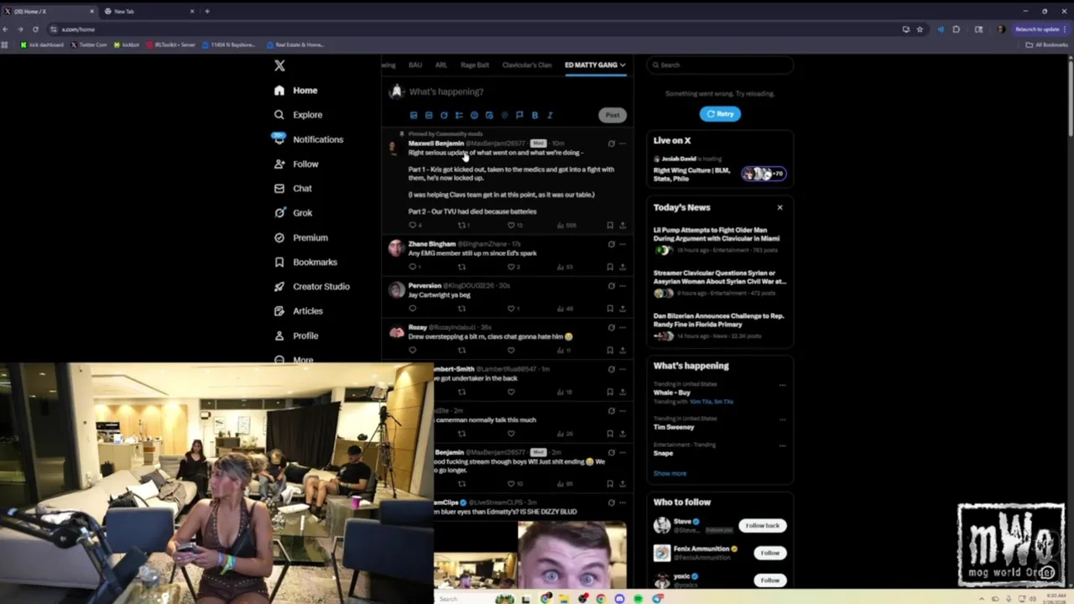Reply to Zhane Bingham's post

[x=412, y=267]
